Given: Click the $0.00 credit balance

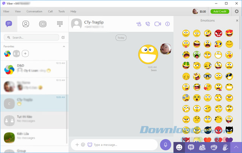Looking at the screenshot, I should 203,11.
